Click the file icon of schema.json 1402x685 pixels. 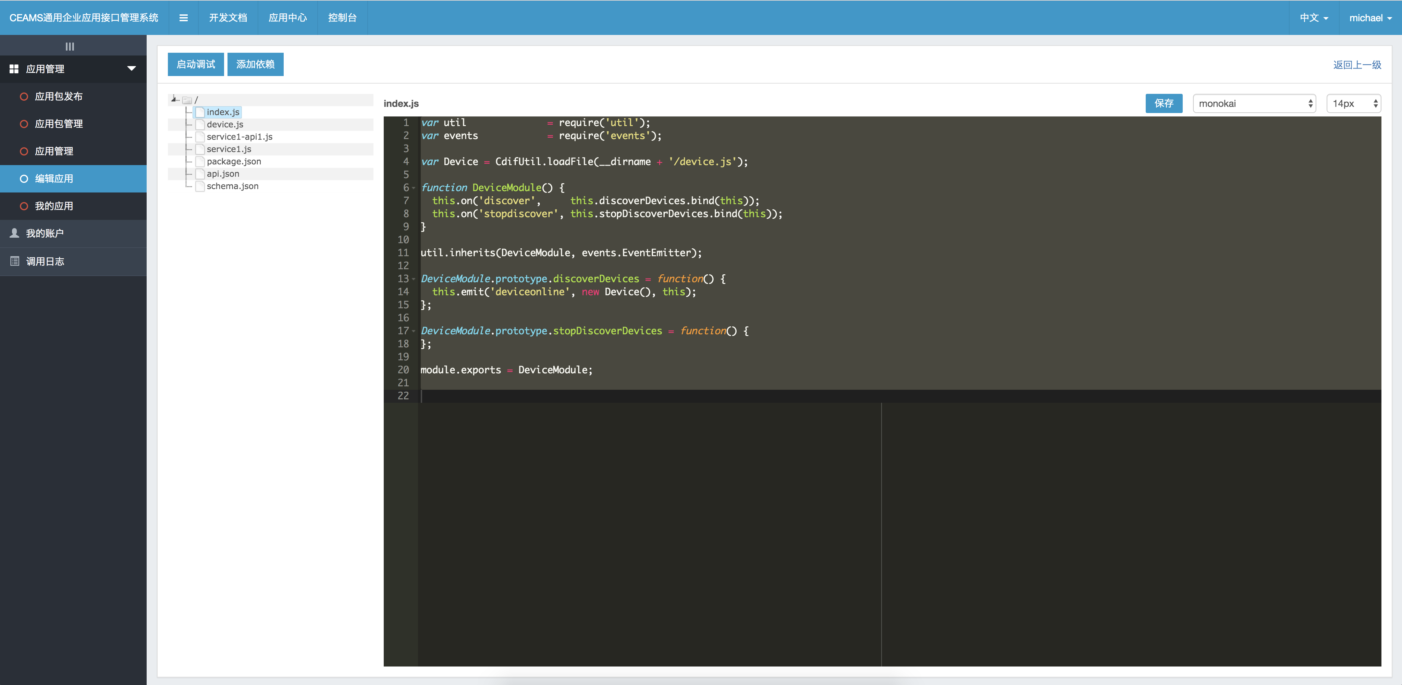[x=200, y=186]
